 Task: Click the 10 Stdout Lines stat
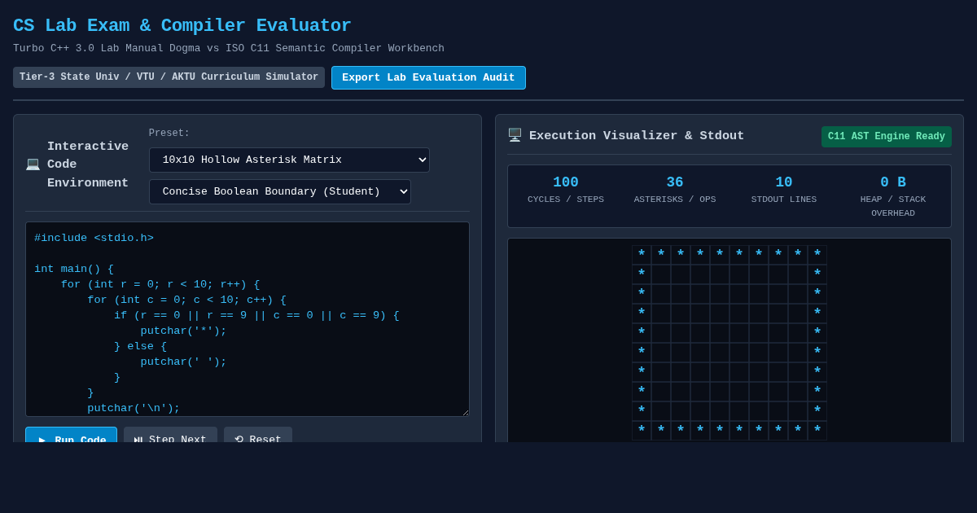click(x=784, y=191)
